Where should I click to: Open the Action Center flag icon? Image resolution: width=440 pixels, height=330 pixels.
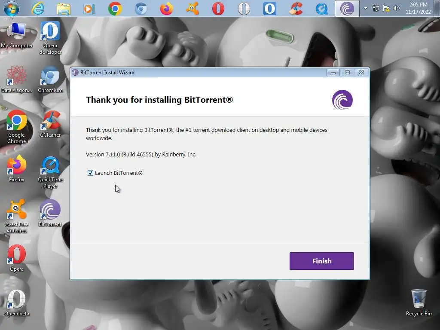(386, 8)
